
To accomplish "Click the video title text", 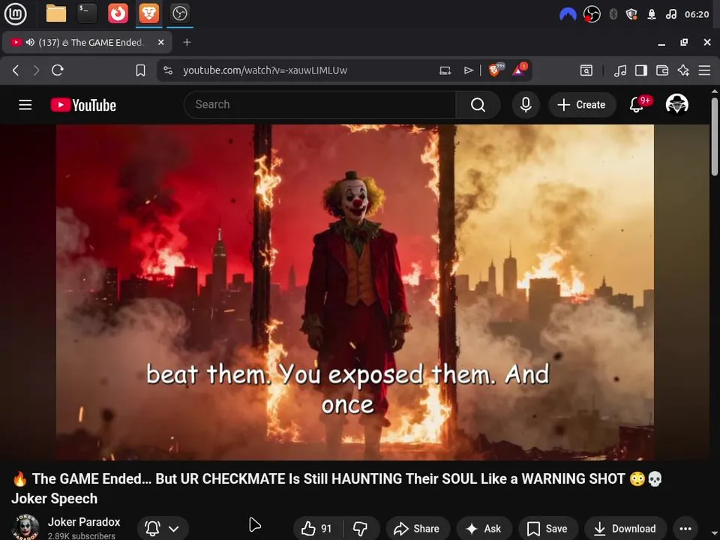I will click(336, 488).
